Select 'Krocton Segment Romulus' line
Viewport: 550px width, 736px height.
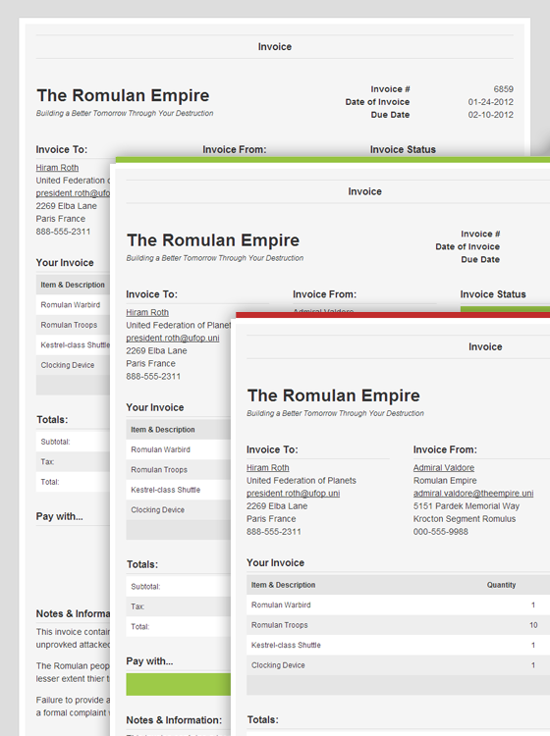tap(464, 519)
